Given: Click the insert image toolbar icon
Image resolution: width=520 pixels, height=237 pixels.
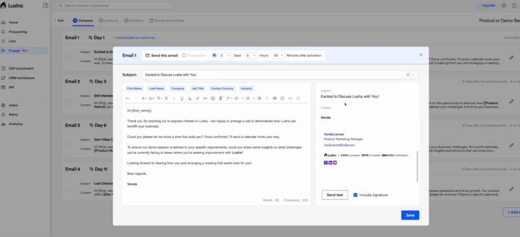Looking at the screenshot, I should pyautogui.click(x=213, y=98).
